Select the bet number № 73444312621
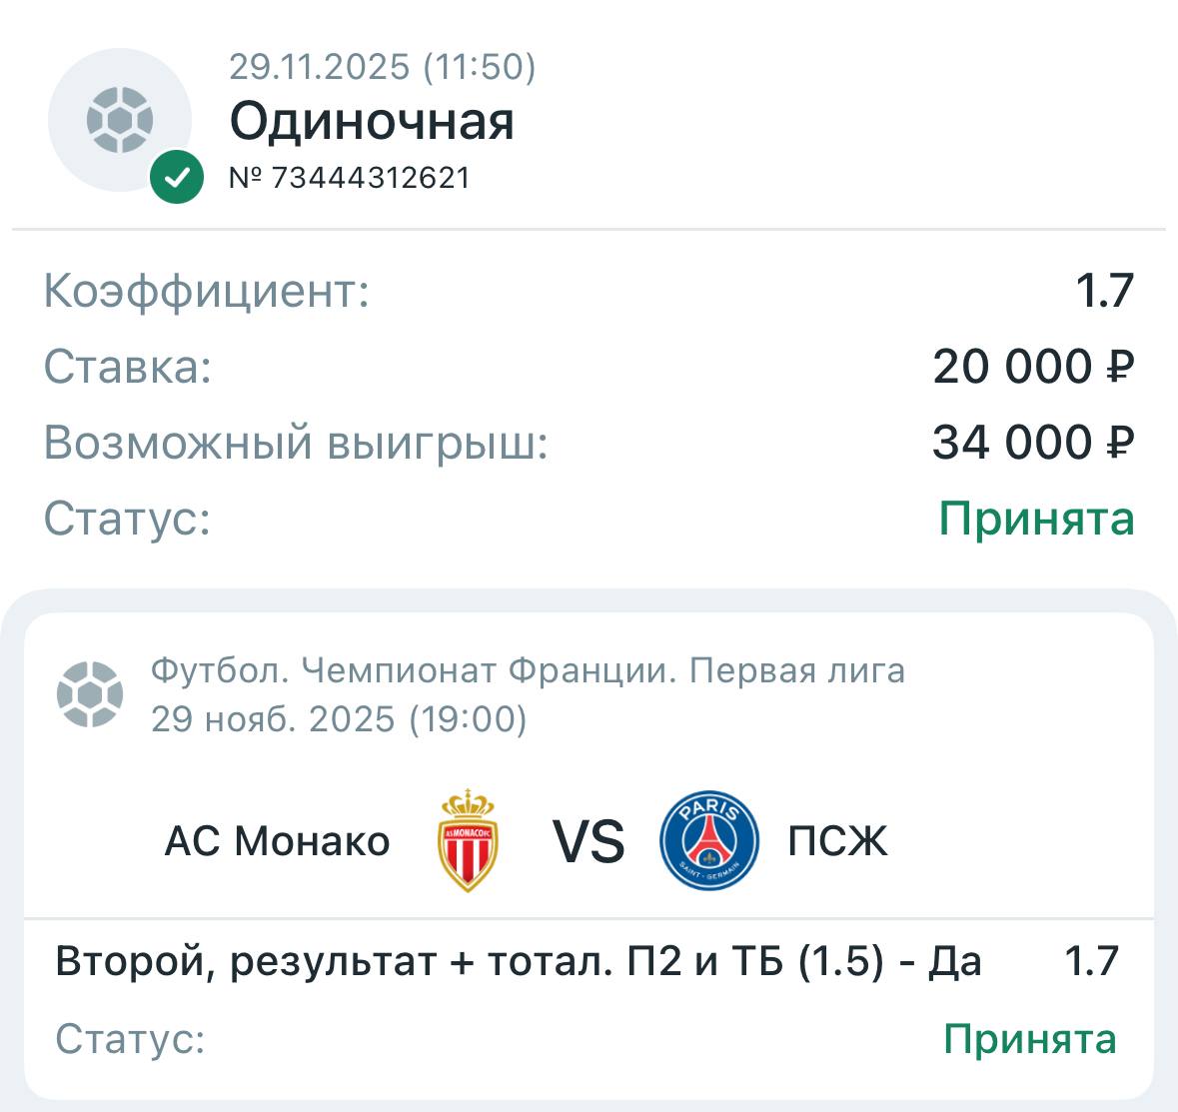This screenshot has width=1178, height=1112. (350, 178)
